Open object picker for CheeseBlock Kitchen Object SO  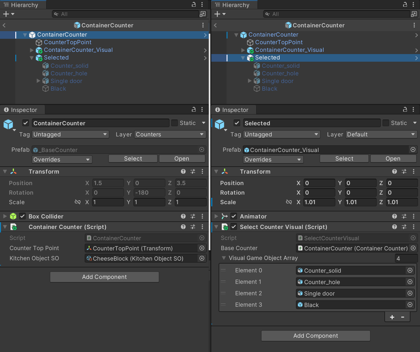pos(202,258)
